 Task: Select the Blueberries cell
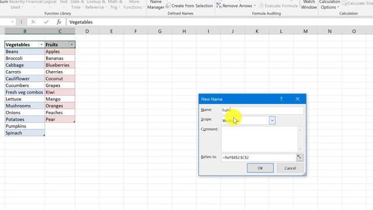click(60, 65)
